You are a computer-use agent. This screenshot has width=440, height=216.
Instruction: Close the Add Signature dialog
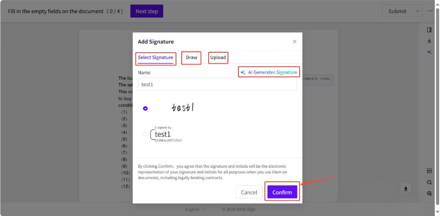(x=294, y=42)
